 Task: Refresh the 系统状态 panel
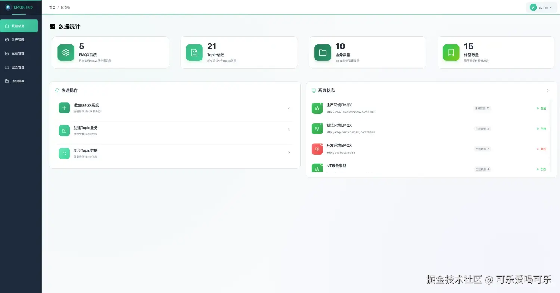(x=548, y=90)
